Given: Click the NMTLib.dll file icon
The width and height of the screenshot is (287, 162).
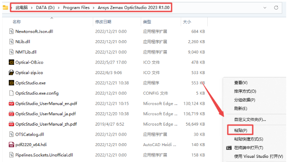Looking at the screenshot, I should pyautogui.click(x=11, y=52).
